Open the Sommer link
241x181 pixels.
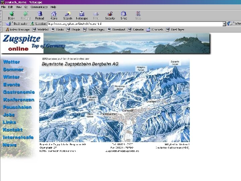[13, 70]
